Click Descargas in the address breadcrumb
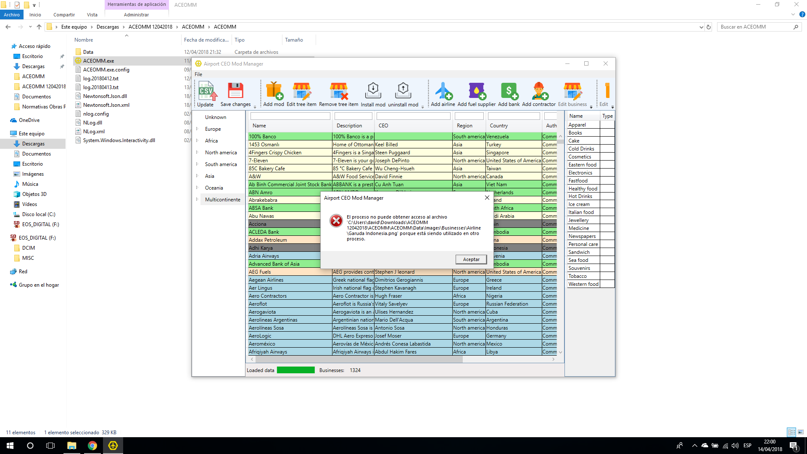807x454 pixels. pos(108,27)
